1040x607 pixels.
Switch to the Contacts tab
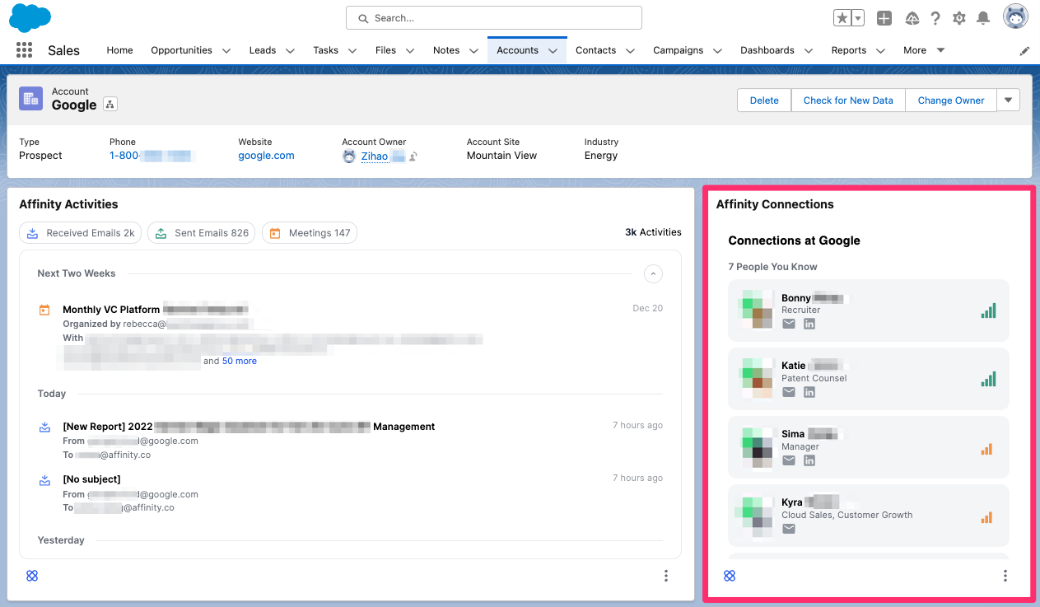[595, 50]
